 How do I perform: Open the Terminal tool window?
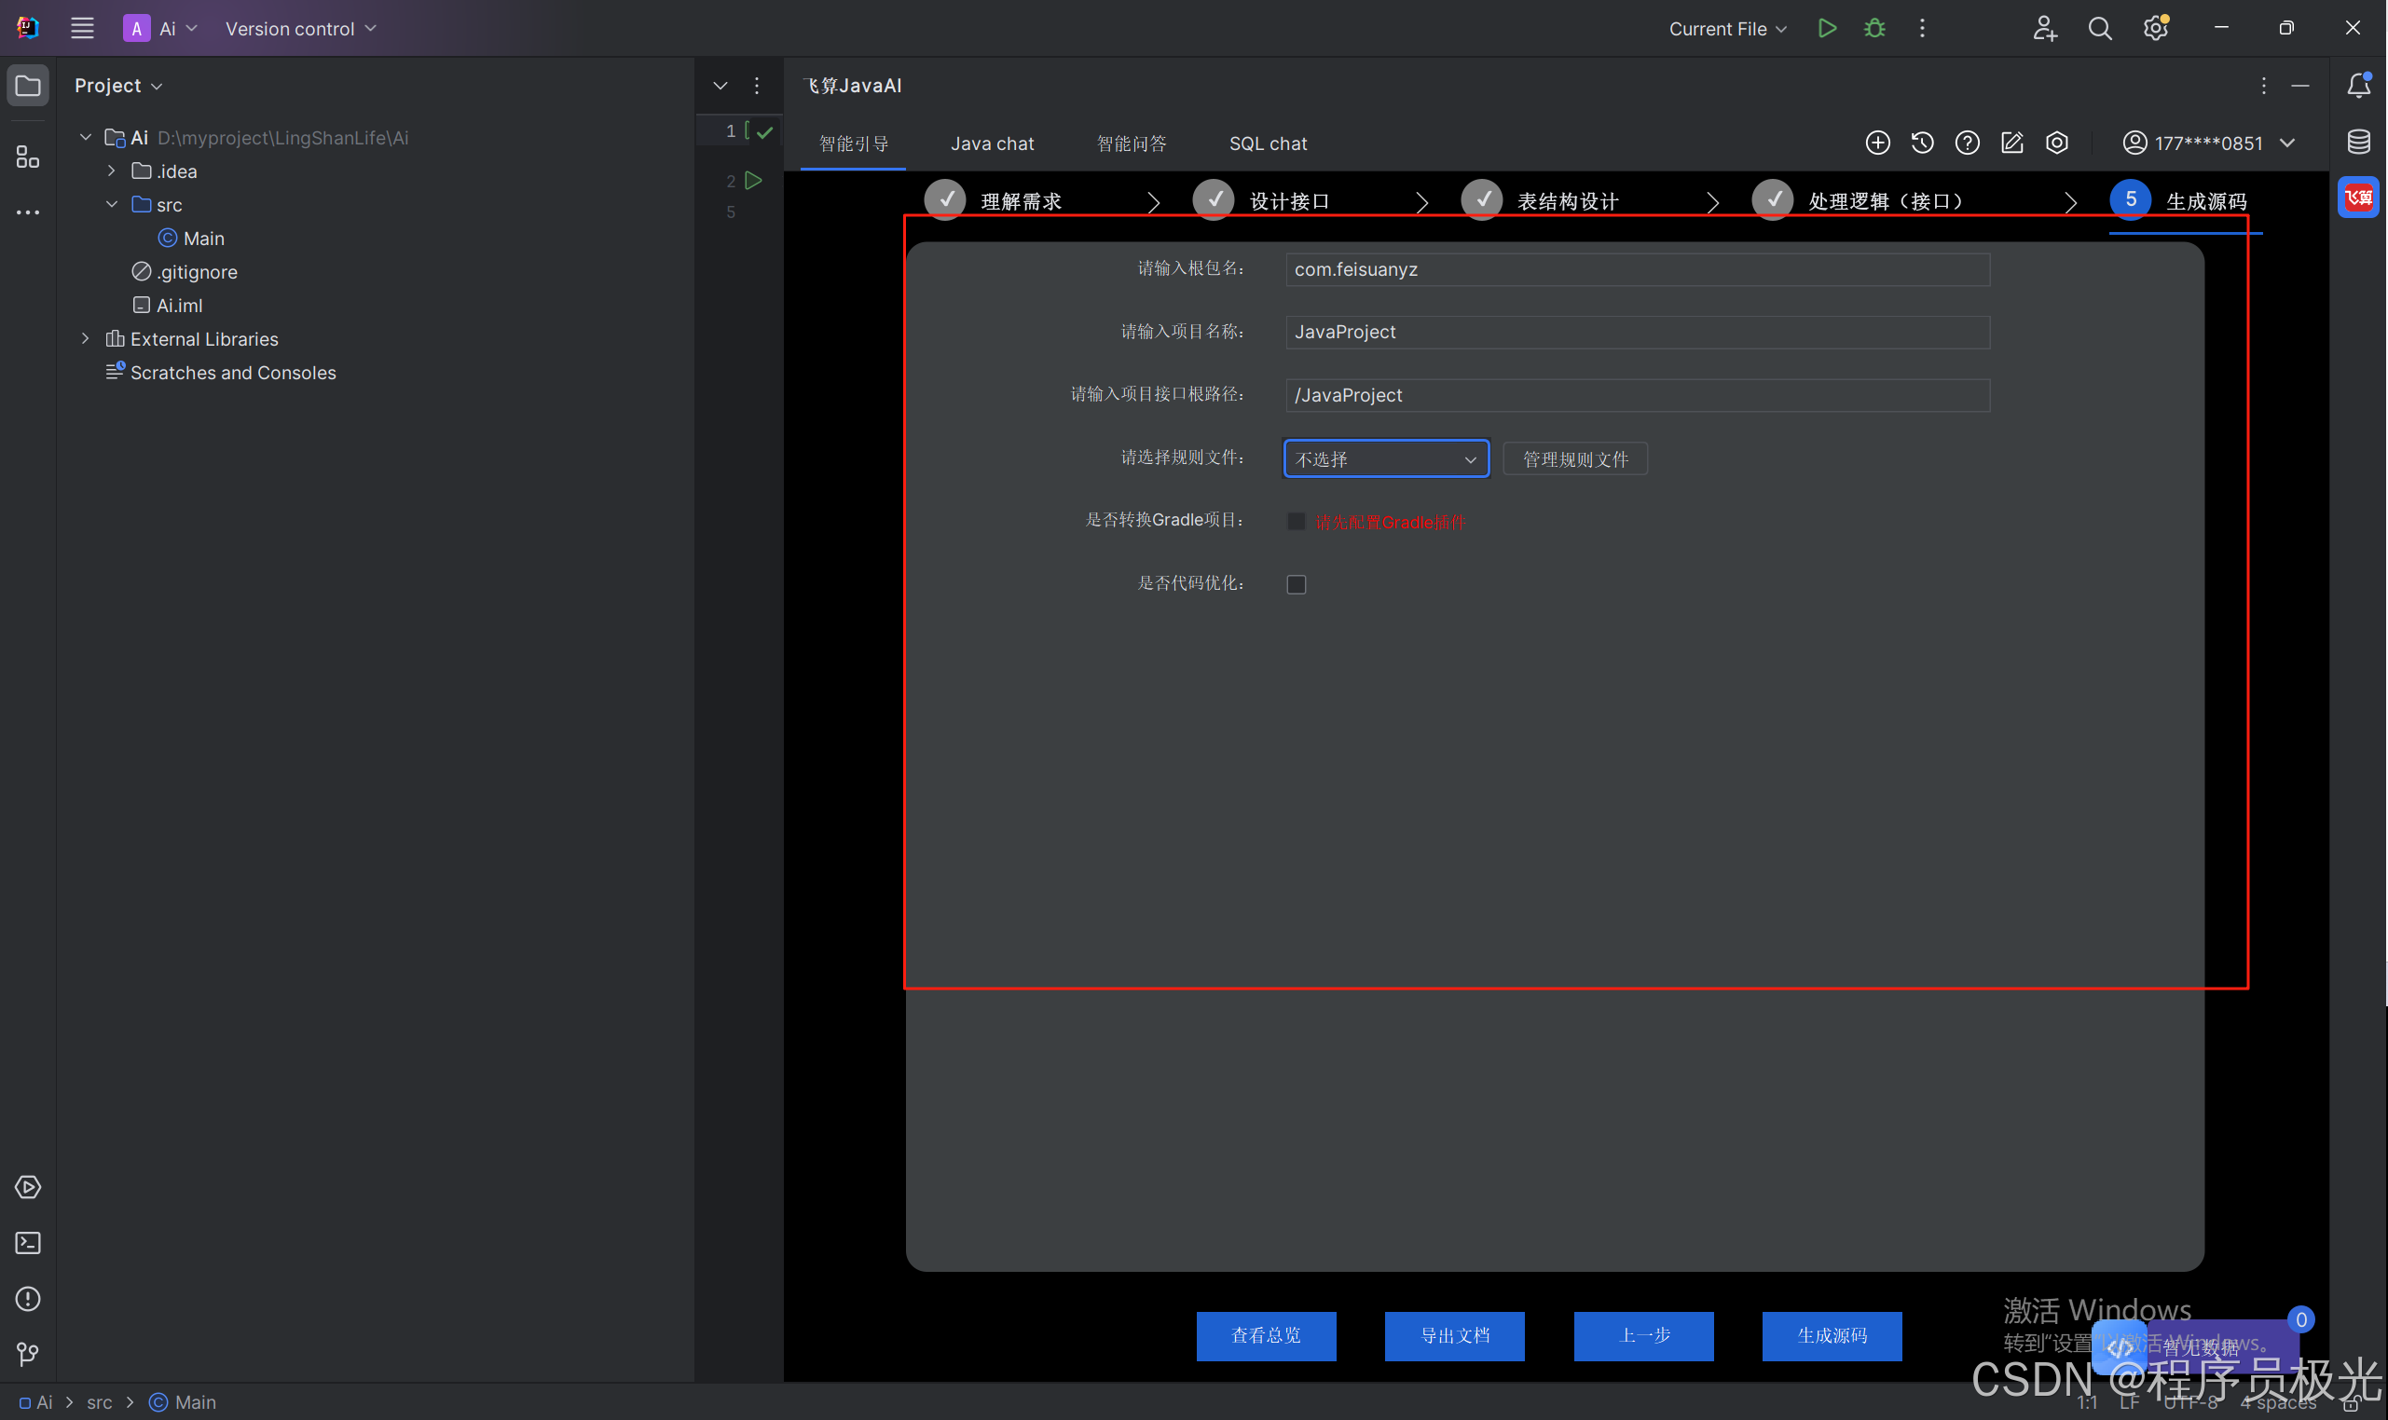click(x=28, y=1243)
